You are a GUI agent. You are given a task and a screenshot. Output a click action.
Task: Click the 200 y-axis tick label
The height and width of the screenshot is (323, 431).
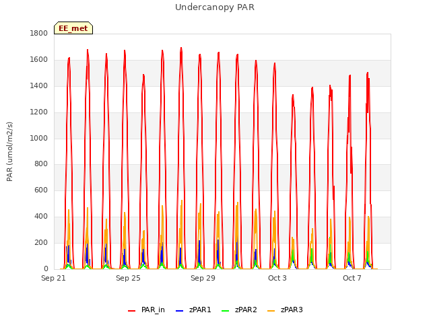[x=41, y=242]
